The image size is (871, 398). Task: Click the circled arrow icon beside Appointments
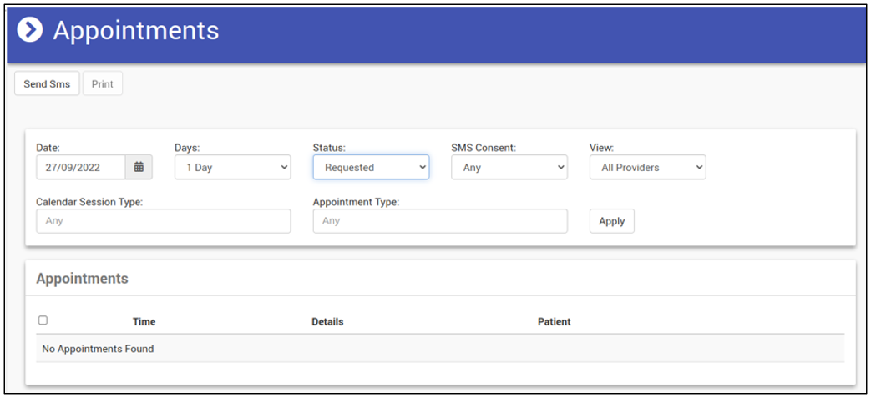30,30
